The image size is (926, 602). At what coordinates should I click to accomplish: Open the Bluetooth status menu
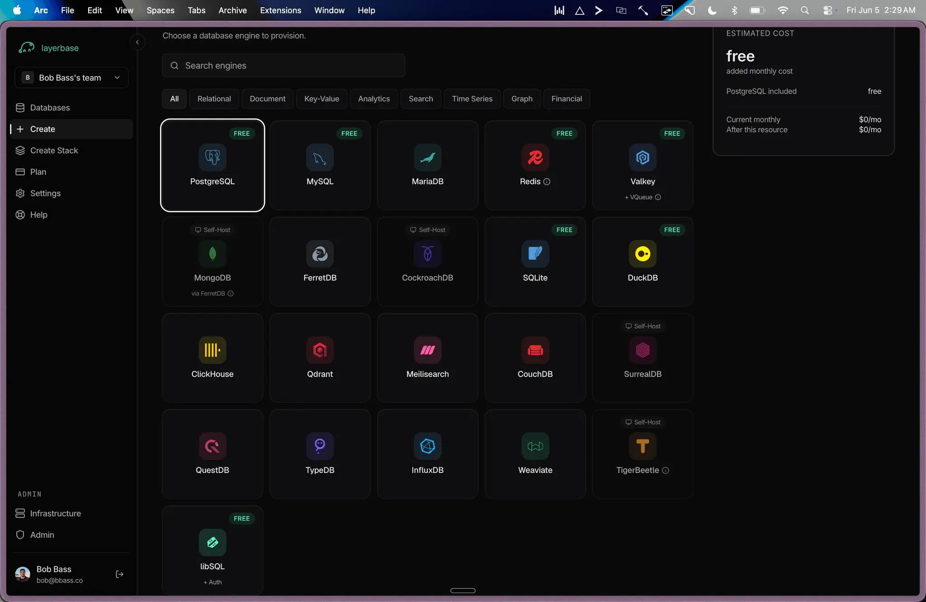point(734,10)
